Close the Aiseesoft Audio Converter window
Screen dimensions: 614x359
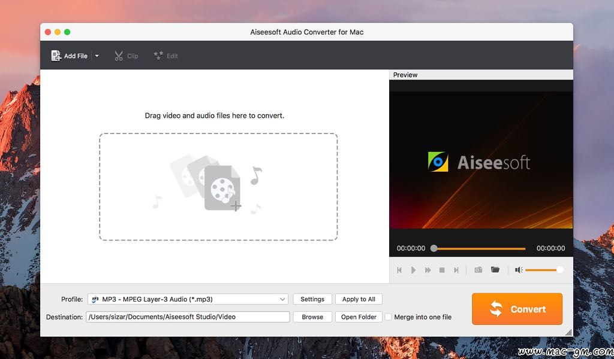point(48,32)
